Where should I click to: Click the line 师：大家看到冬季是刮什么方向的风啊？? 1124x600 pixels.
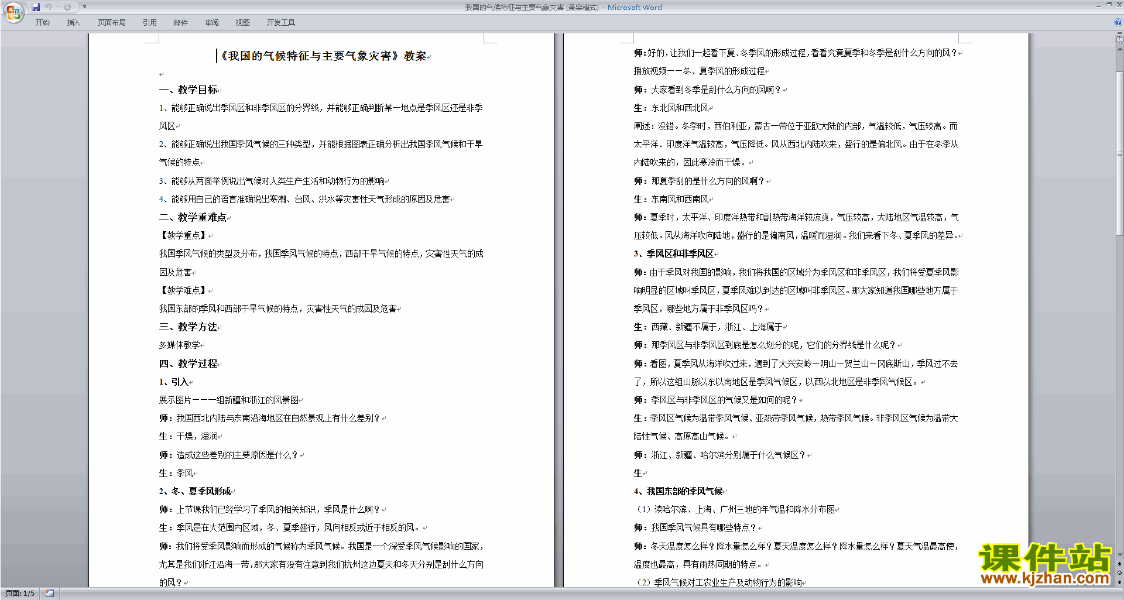tap(707, 90)
